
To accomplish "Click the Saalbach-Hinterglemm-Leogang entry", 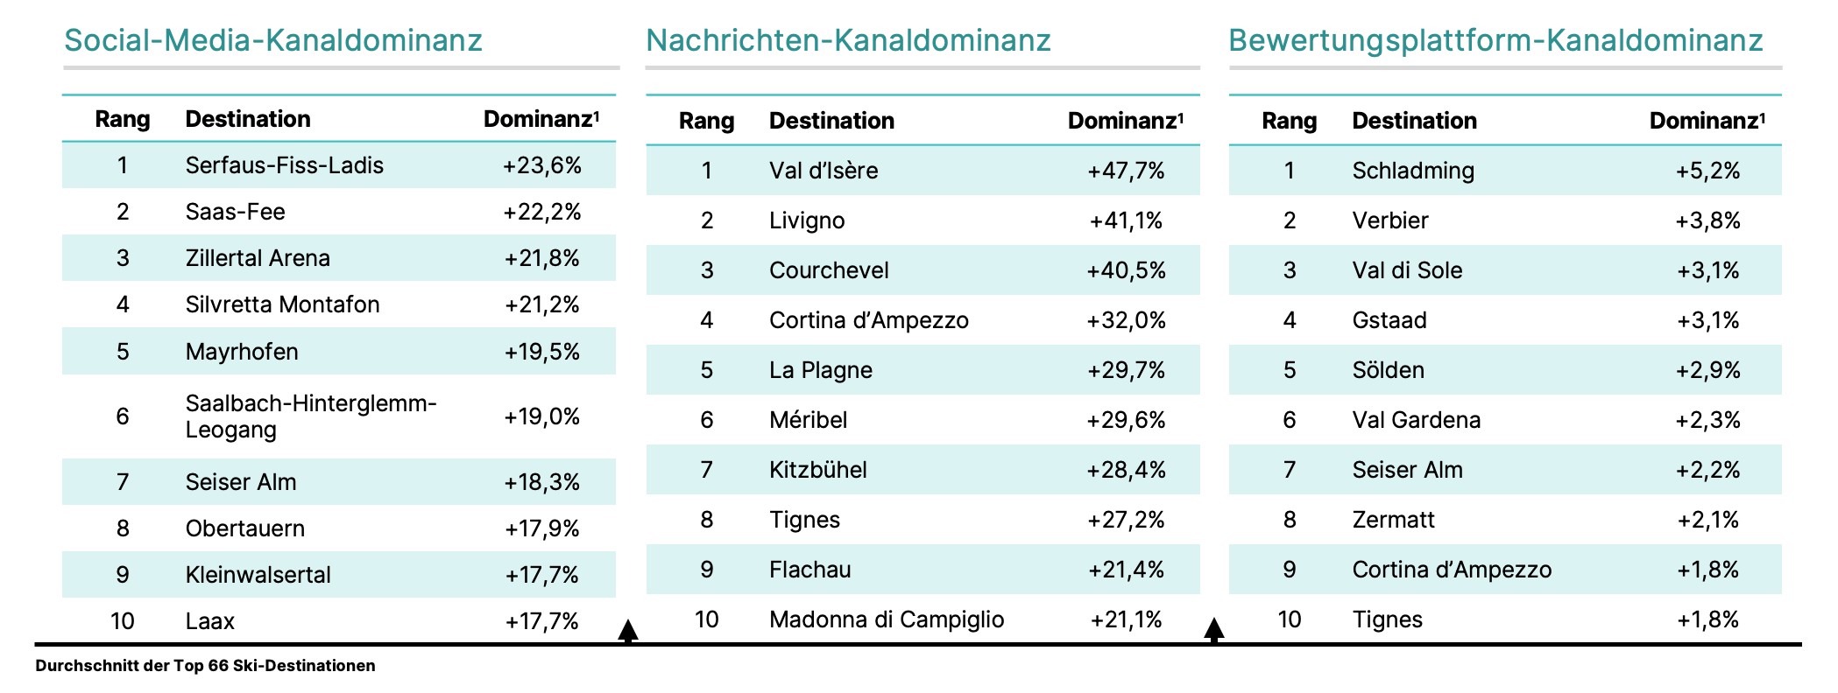I will tap(310, 416).
